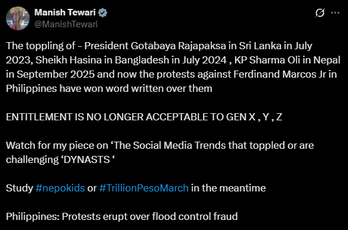Click the 'Watch for my piece' sentence
The width and height of the screenshot is (348, 230).
160,152
